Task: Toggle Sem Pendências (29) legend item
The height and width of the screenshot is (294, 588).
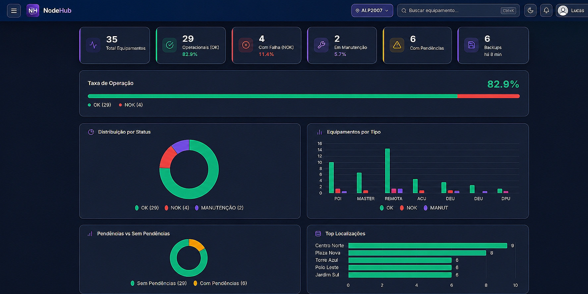Action: click(x=159, y=283)
